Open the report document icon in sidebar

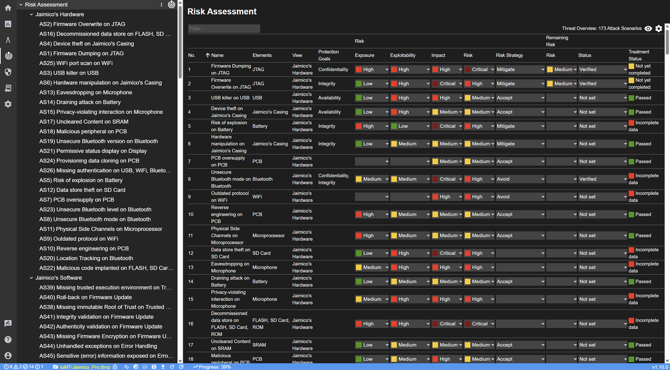click(x=8, y=88)
